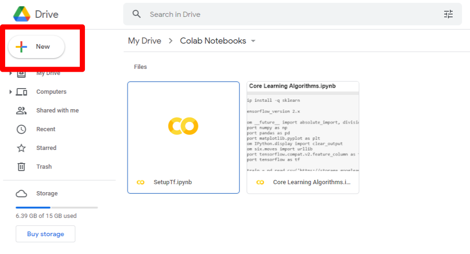Viewport: 470px width, 254px height.
Task: Click the Storage cloud icon
Action: click(22, 194)
